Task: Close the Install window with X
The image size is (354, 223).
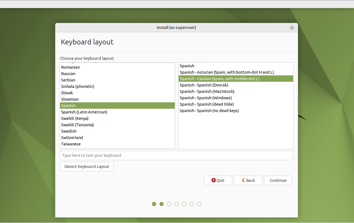Action: point(292,28)
